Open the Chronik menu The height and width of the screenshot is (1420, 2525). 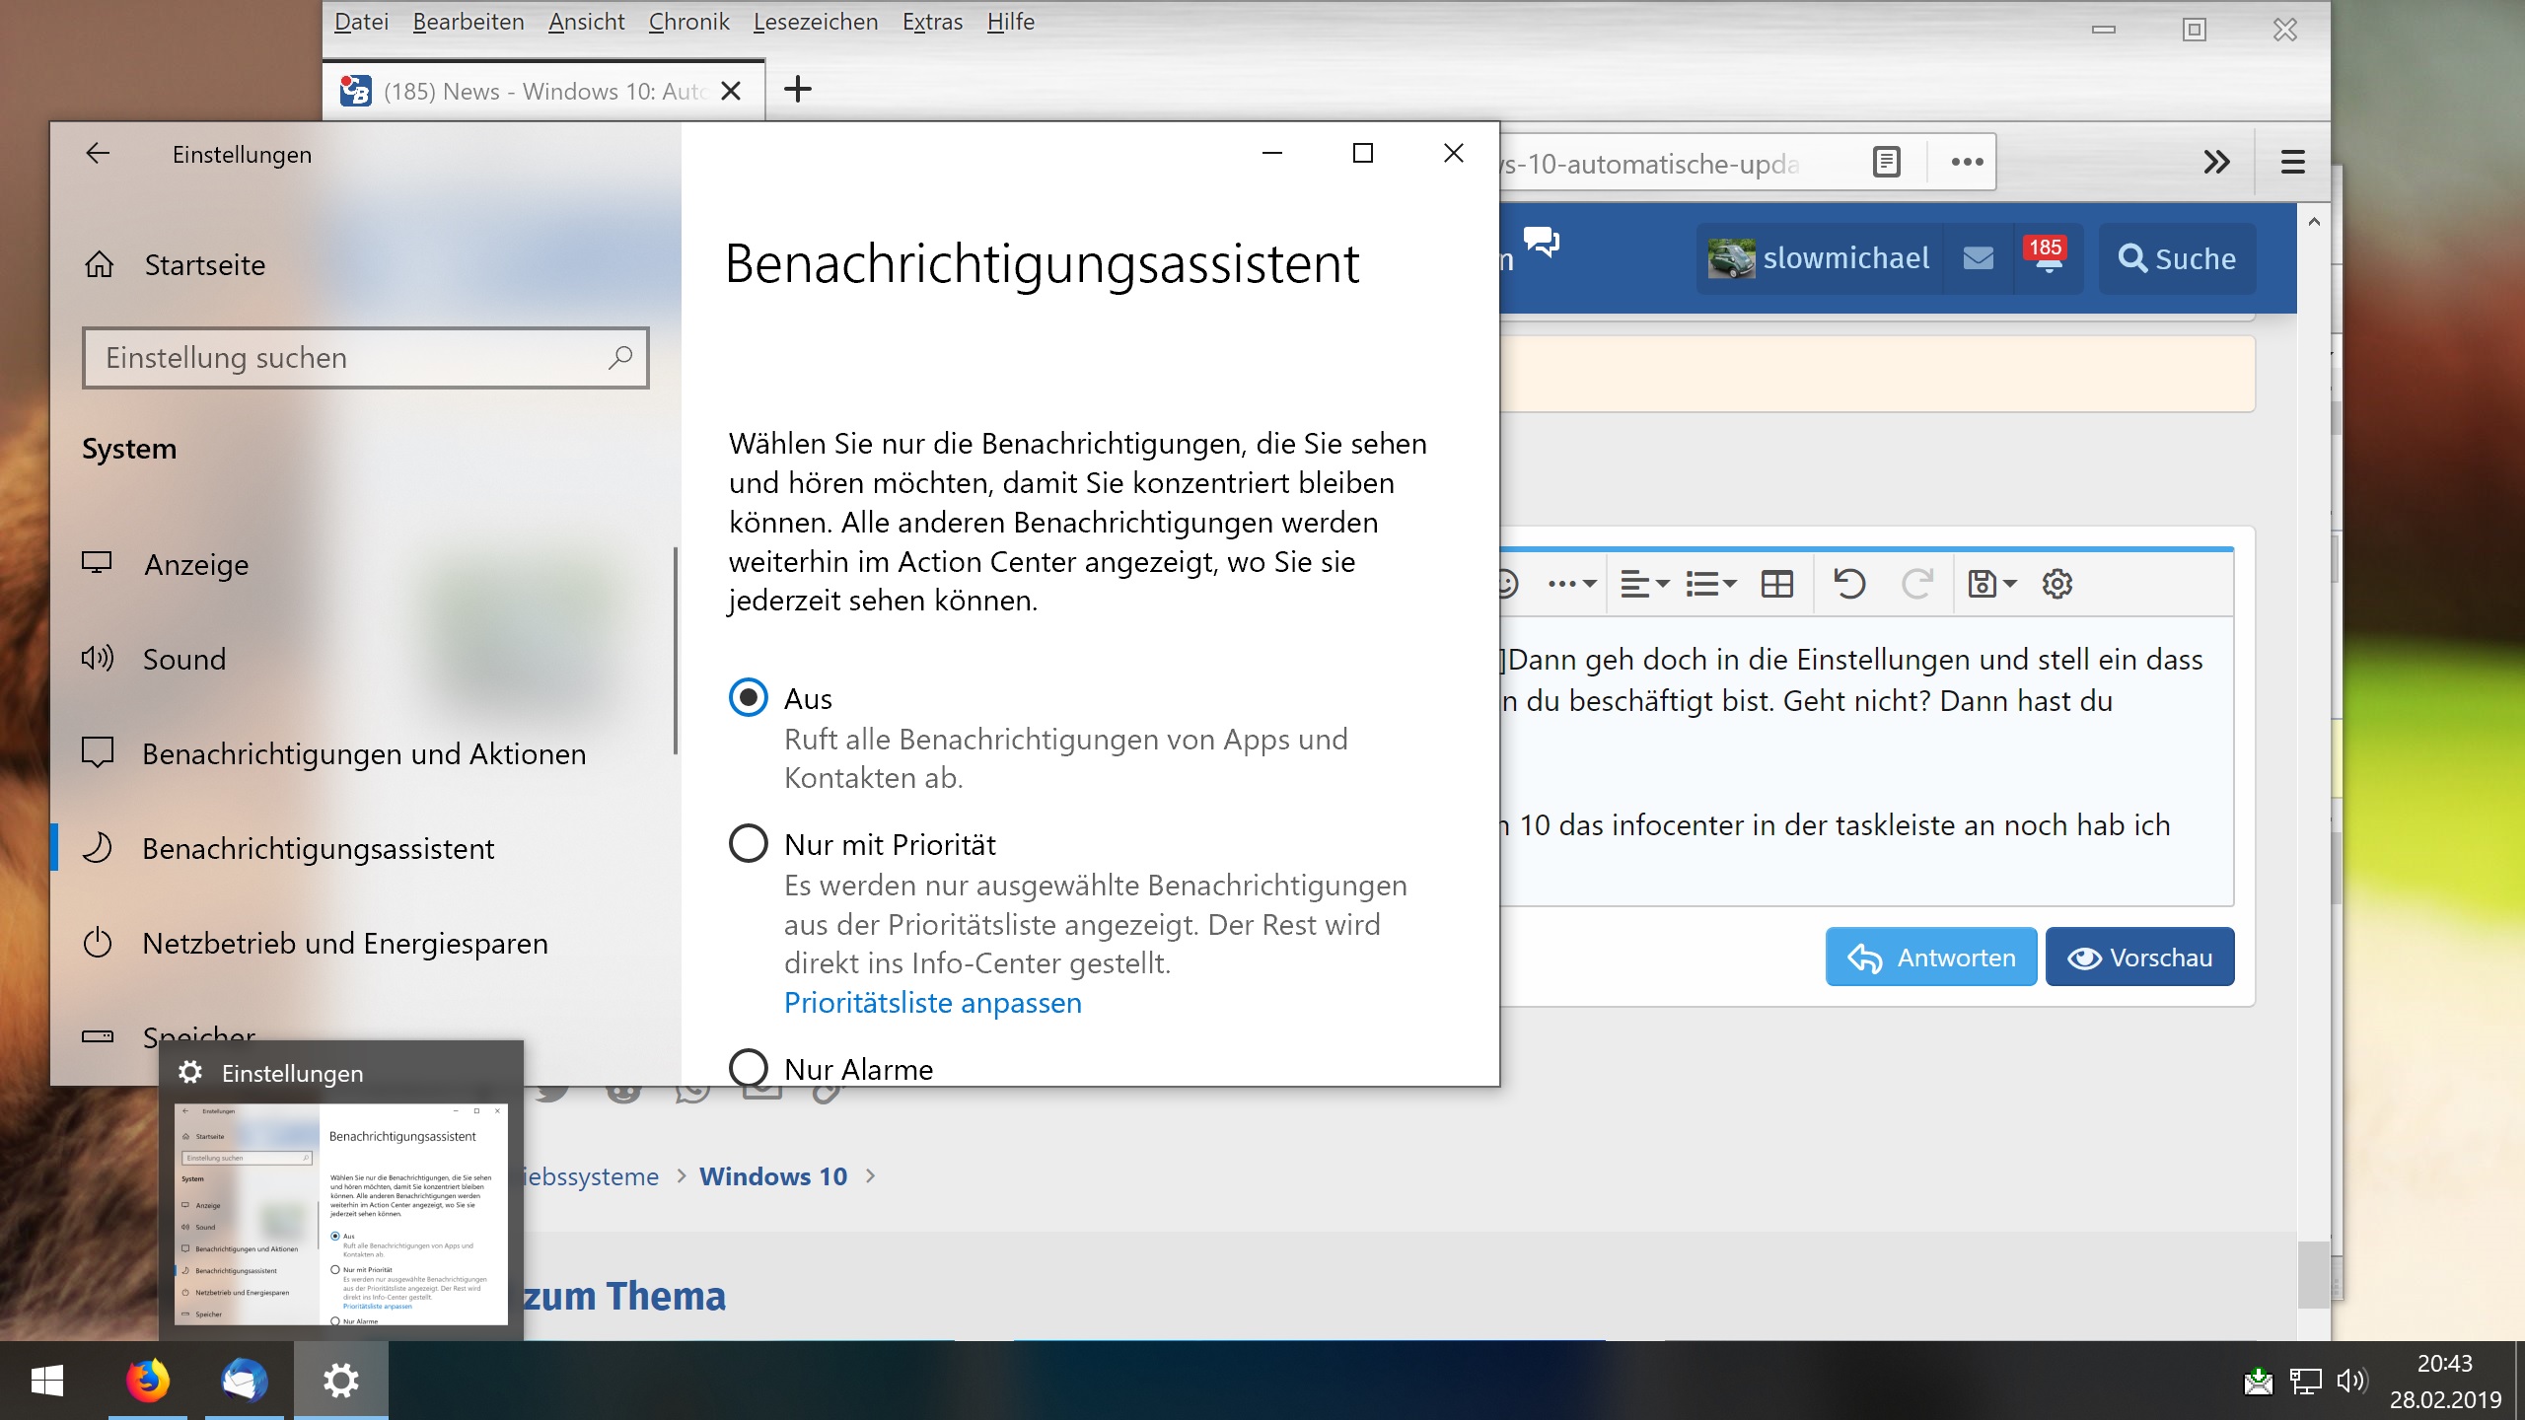coord(688,22)
